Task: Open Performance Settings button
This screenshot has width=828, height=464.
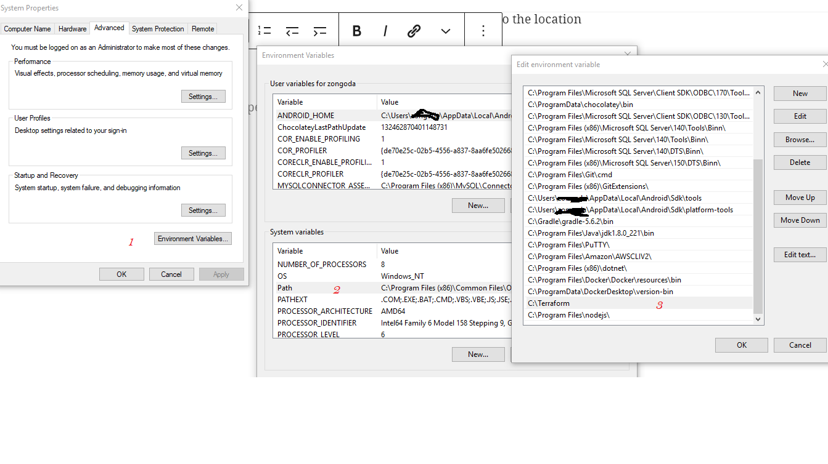Action: 203,97
